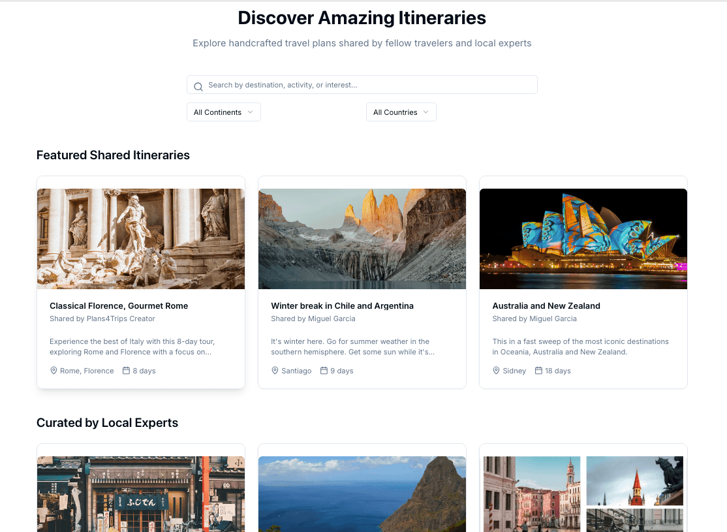
Task: Click the calendar icon showing 8 days
Action: [128, 370]
